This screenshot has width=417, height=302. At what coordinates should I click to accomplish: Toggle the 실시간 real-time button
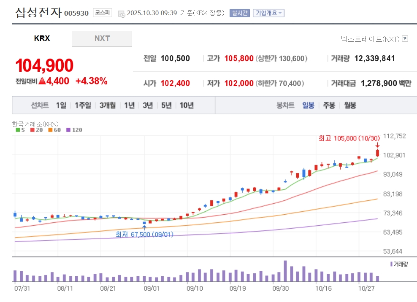(240, 13)
